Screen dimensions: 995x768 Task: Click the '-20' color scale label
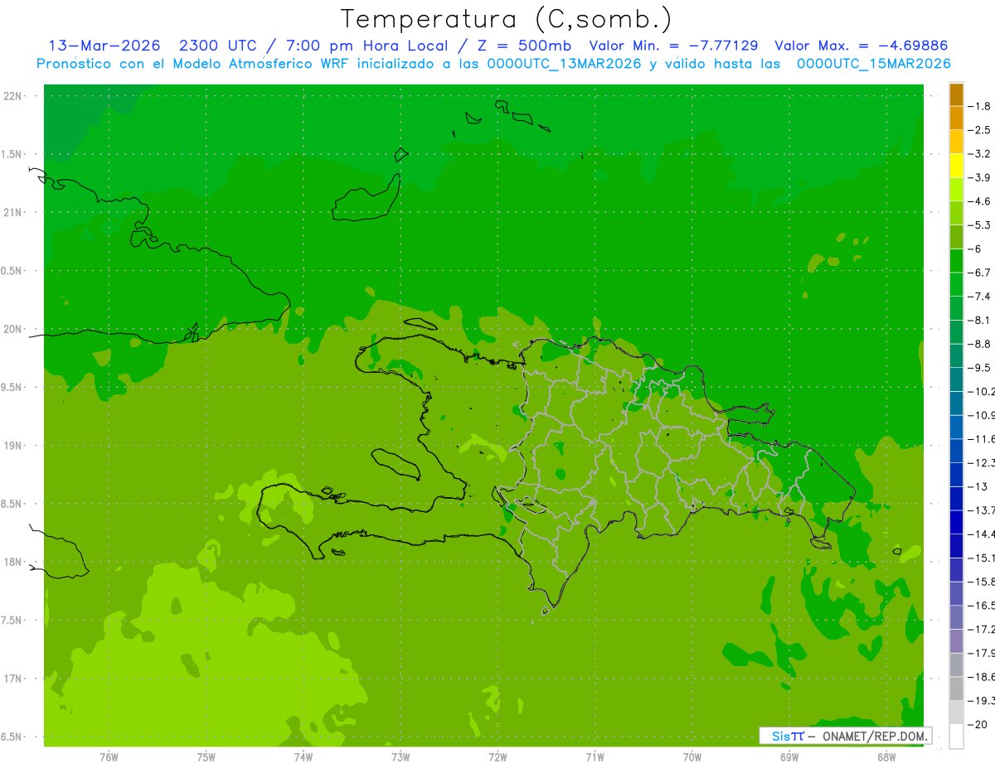(x=978, y=724)
